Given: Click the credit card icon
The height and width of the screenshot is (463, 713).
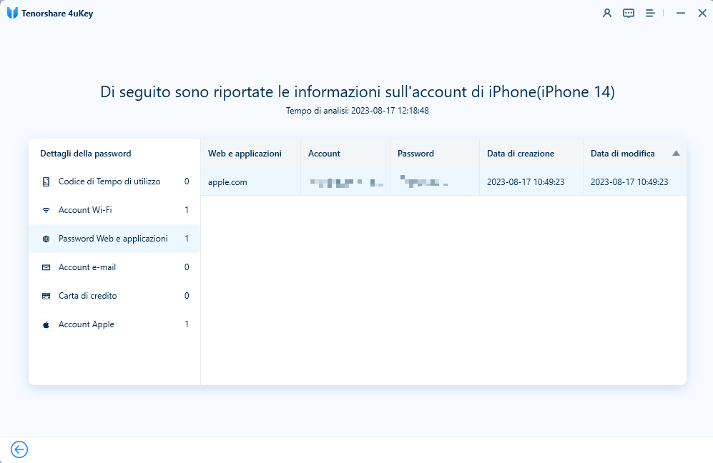Looking at the screenshot, I should pyautogui.click(x=46, y=296).
